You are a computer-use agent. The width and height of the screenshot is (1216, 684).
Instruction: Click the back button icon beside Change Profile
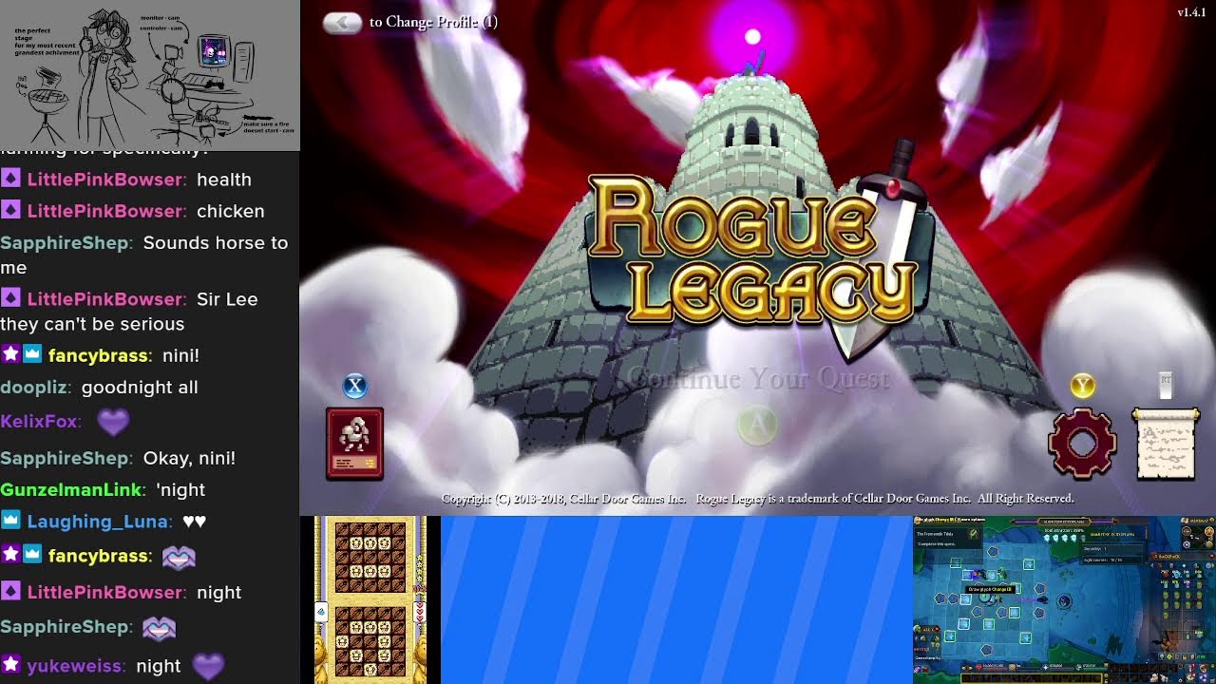[342, 23]
